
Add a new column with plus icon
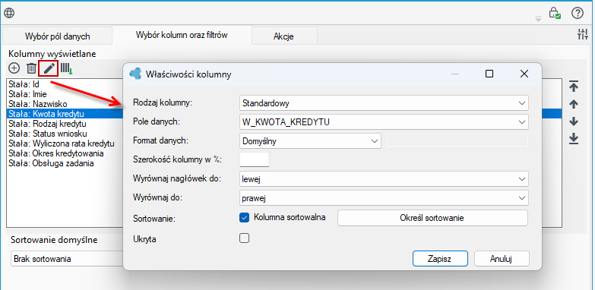[x=14, y=68]
